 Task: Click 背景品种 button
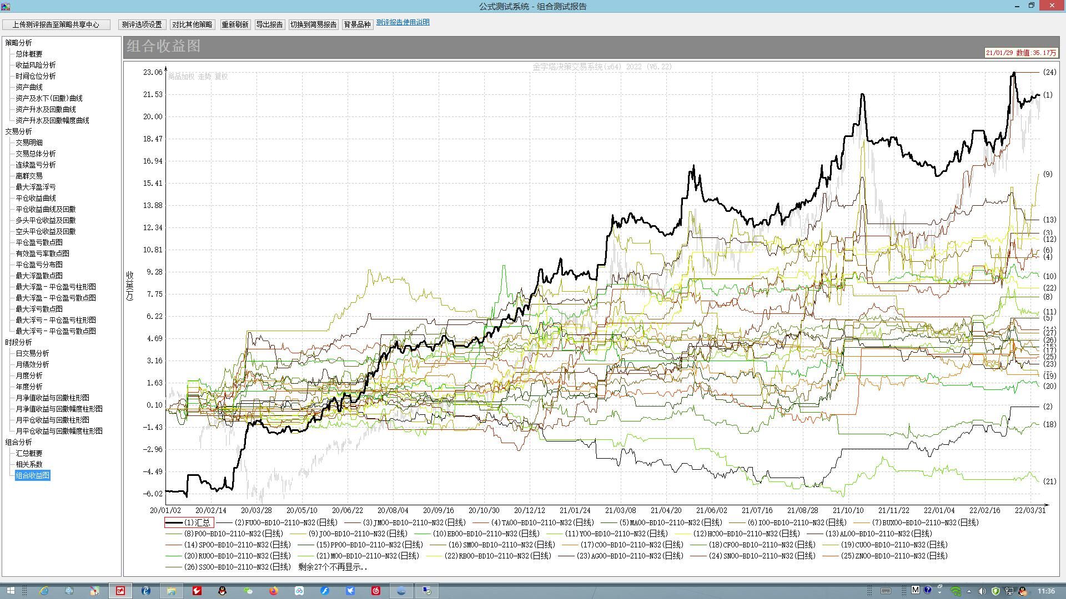(x=357, y=24)
